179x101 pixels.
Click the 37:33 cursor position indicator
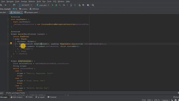[144, 100]
